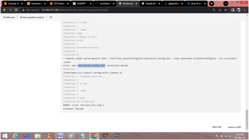Click 'kubectl configuration cleaned up' line
Image resolution: width=249 pixels, height=140 pixels.
pyautogui.click(x=92, y=73)
